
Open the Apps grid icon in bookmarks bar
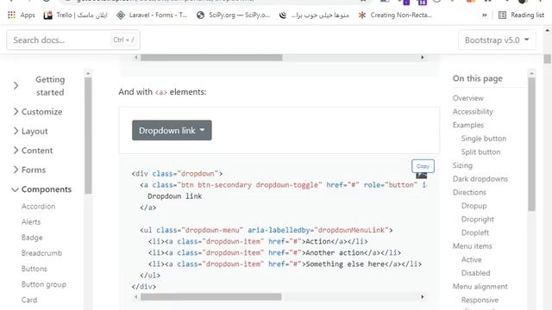(11, 15)
